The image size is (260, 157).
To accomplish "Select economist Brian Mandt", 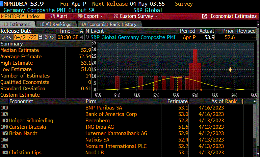I will [23, 133].
